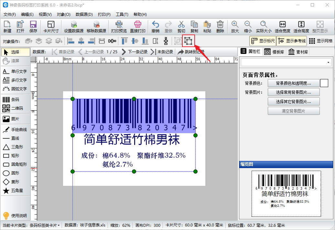The height and width of the screenshot is (230, 335).
Task: Remove the data source via 移除数据源
Action: coord(96,27)
